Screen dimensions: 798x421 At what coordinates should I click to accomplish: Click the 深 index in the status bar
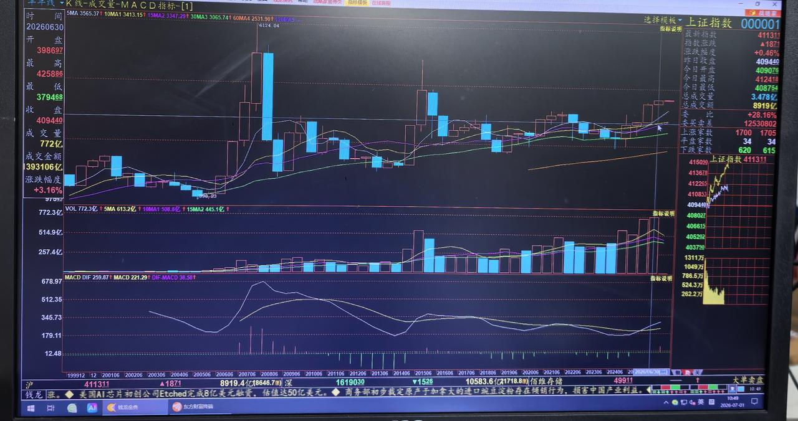[288, 382]
